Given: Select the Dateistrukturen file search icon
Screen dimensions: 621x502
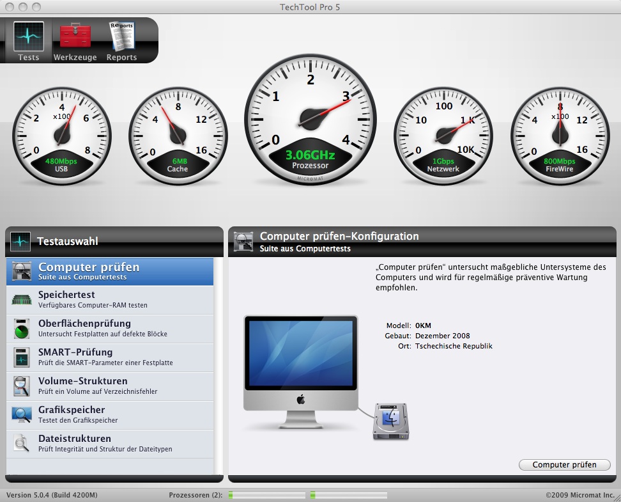Looking at the screenshot, I should [21, 444].
